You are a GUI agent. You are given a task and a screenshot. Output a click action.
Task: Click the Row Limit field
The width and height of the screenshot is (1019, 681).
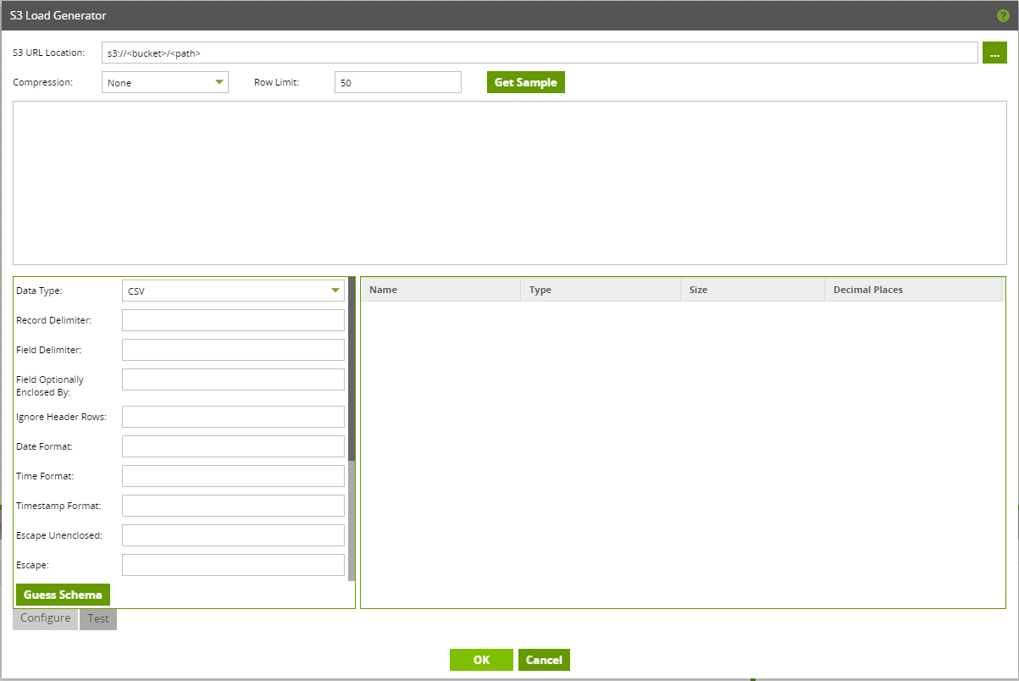(396, 81)
